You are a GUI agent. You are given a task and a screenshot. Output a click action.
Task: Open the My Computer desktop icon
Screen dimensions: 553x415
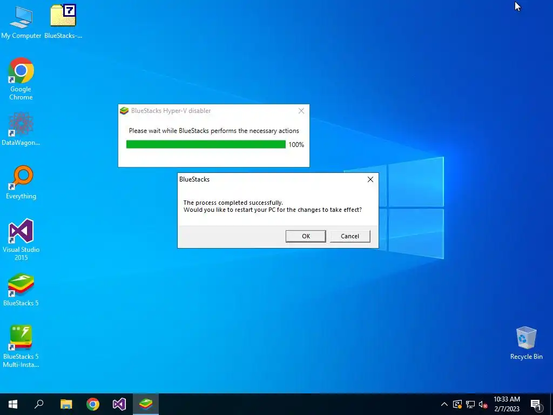pyautogui.click(x=21, y=22)
